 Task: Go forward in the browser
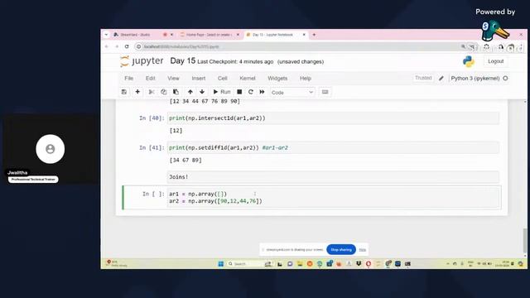pos(117,46)
